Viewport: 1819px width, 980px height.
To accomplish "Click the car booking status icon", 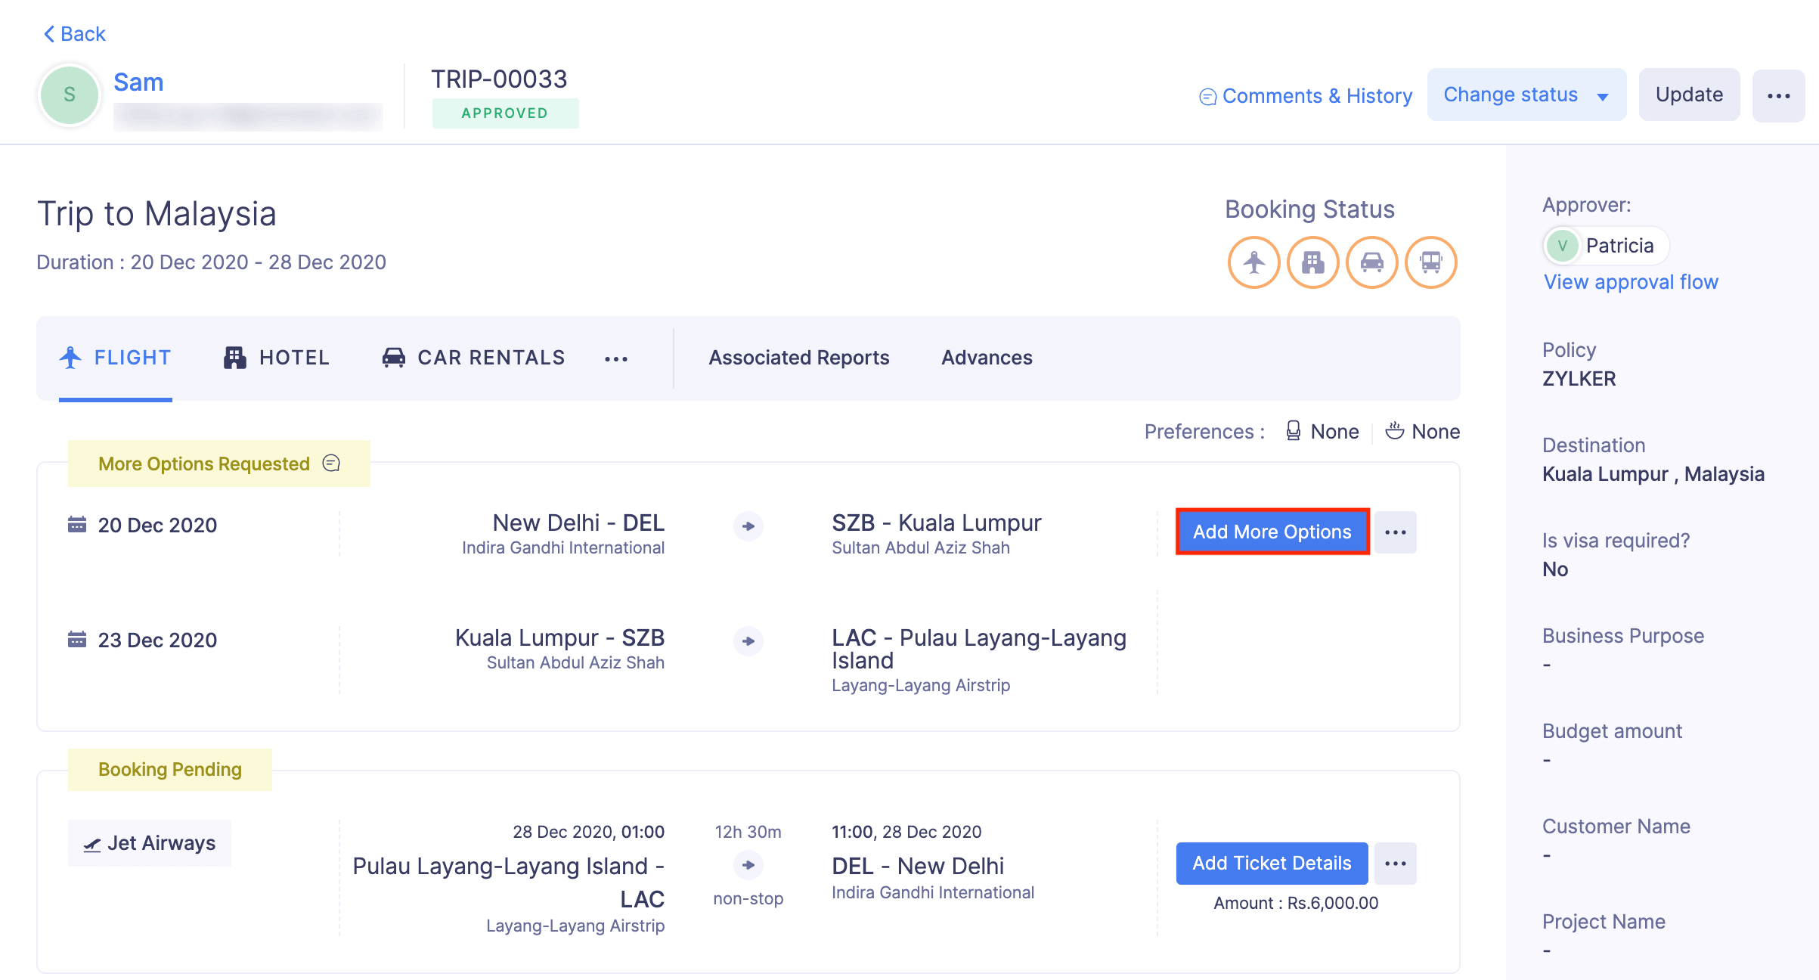I will [1371, 262].
